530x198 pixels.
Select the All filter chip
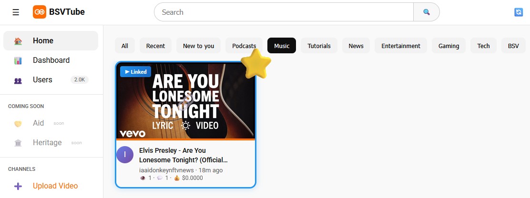click(x=125, y=46)
